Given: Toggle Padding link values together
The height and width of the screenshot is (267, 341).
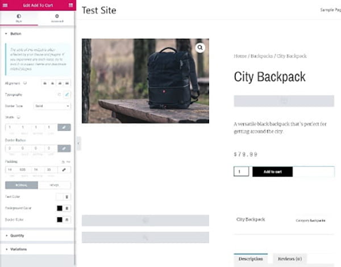Looking at the screenshot, I should click(64, 169).
